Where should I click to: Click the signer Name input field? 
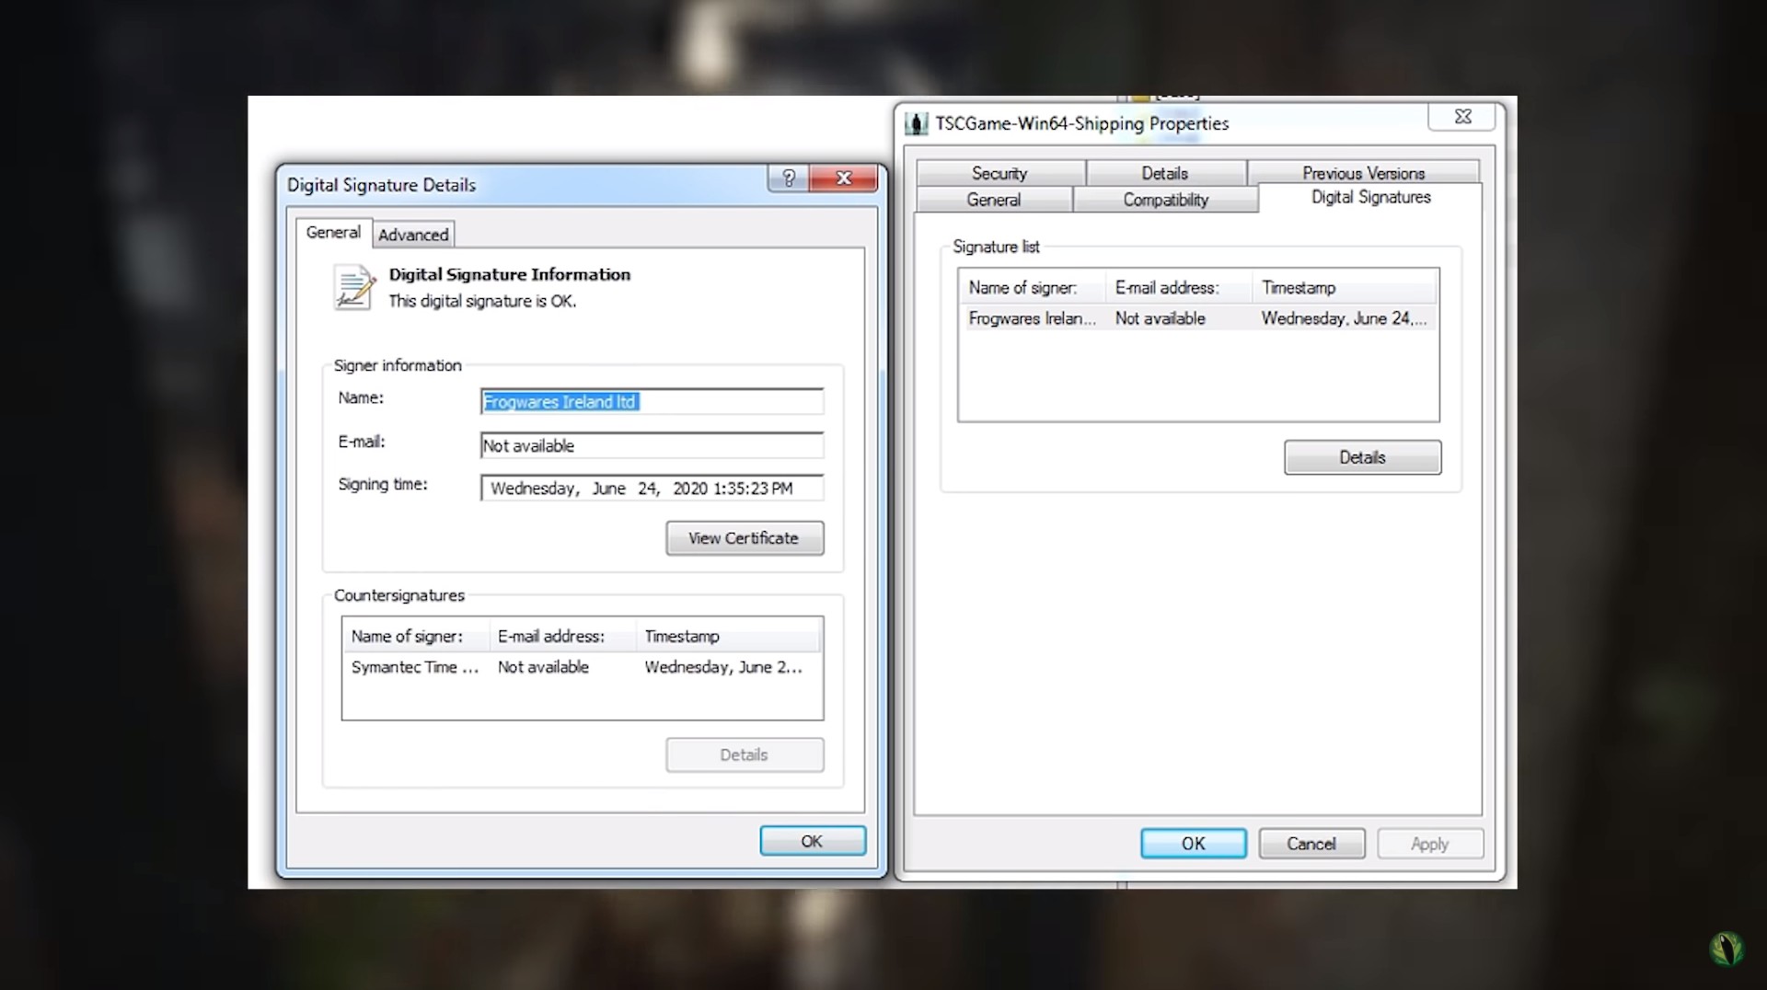[x=652, y=401]
